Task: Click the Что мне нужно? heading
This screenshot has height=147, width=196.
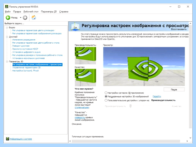Action: [x=84, y=89]
